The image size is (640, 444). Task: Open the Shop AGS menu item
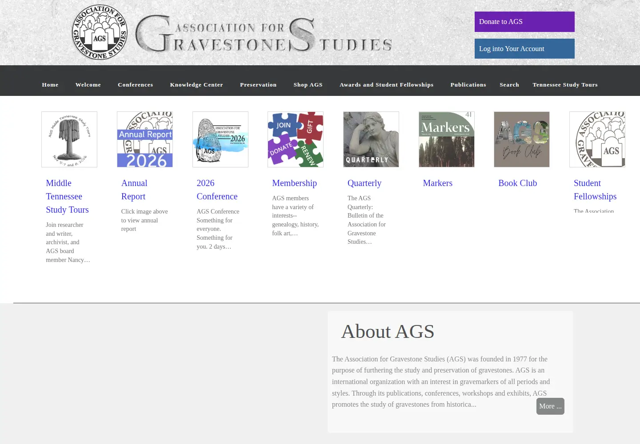pyautogui.click(x=308, y=85)
